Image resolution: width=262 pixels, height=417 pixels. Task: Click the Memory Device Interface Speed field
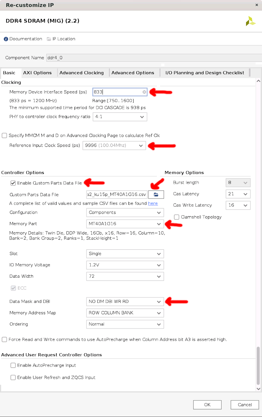(x=120, y=92)
